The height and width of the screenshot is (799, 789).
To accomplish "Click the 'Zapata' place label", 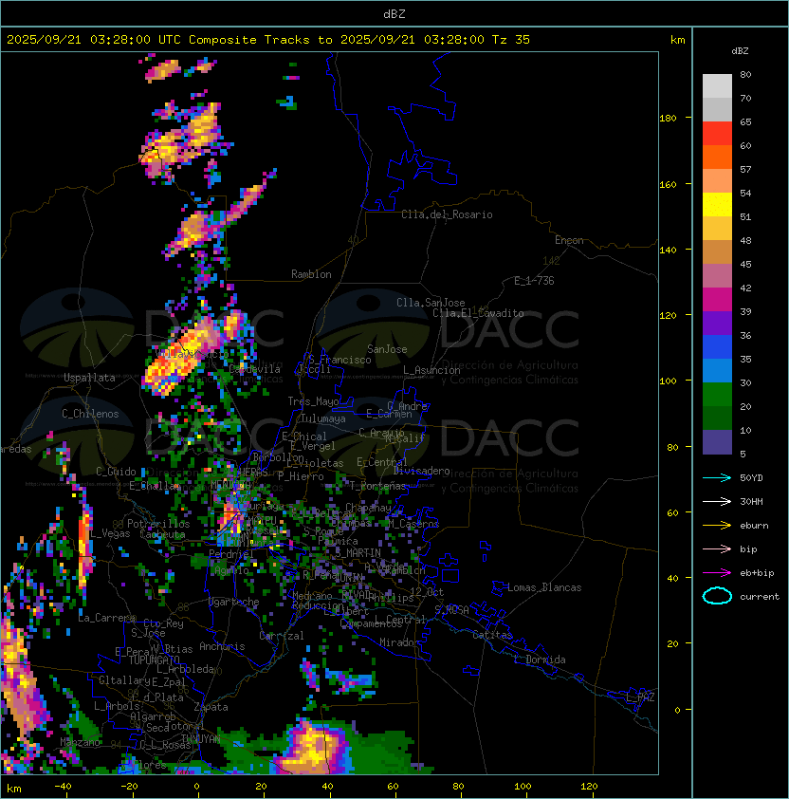I will click(x=211, y=707).
